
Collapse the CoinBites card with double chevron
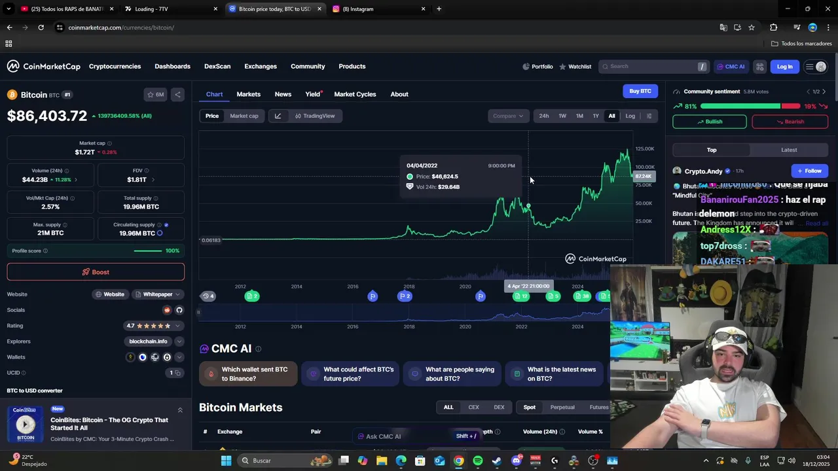[x=180, y=410]
